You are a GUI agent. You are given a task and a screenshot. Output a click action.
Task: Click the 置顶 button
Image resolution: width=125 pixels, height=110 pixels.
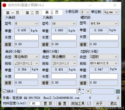(x=48, y=103)
